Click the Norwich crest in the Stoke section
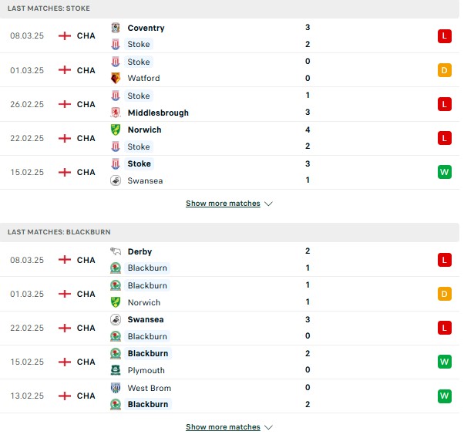The image size is (464, 438). 116,130
